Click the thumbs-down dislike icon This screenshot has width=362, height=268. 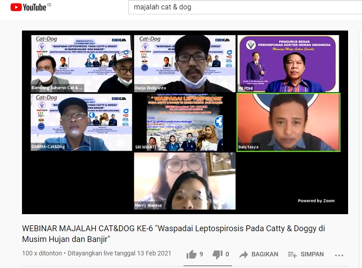pos(218,255)
